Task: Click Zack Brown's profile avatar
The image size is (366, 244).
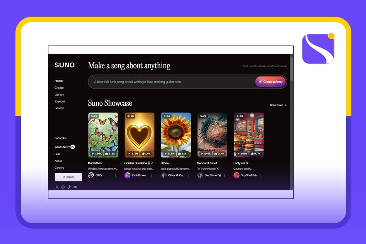Action: coord(127,175)
